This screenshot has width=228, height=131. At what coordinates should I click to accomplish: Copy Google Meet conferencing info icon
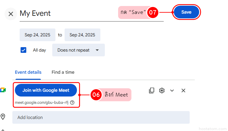[x=152, y=90]
